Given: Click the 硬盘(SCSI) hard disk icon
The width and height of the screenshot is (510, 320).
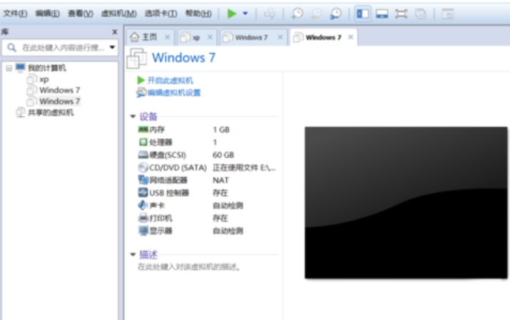Looking at the screenshot, I should pos(143,155).
